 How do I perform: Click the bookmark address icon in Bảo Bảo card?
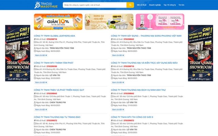tap(112, 69)
